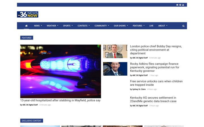Read Rocky Adkins campaign finance story
The width and height of the screenshot is (204, 127).
[155, 67]
